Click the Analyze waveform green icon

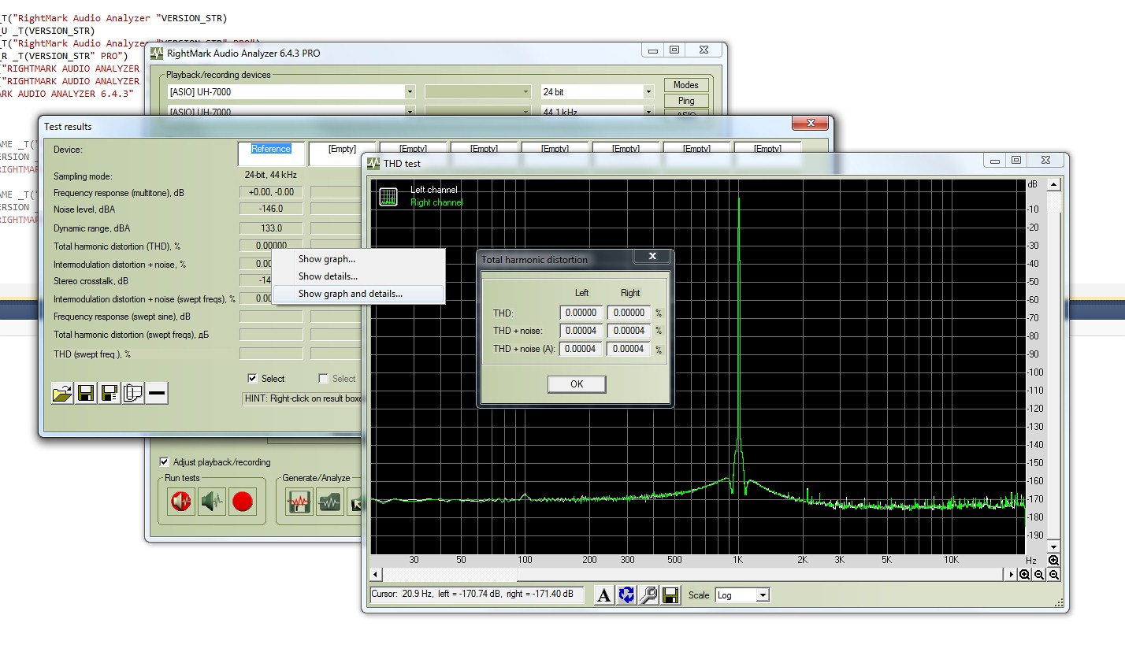point(329,502)
